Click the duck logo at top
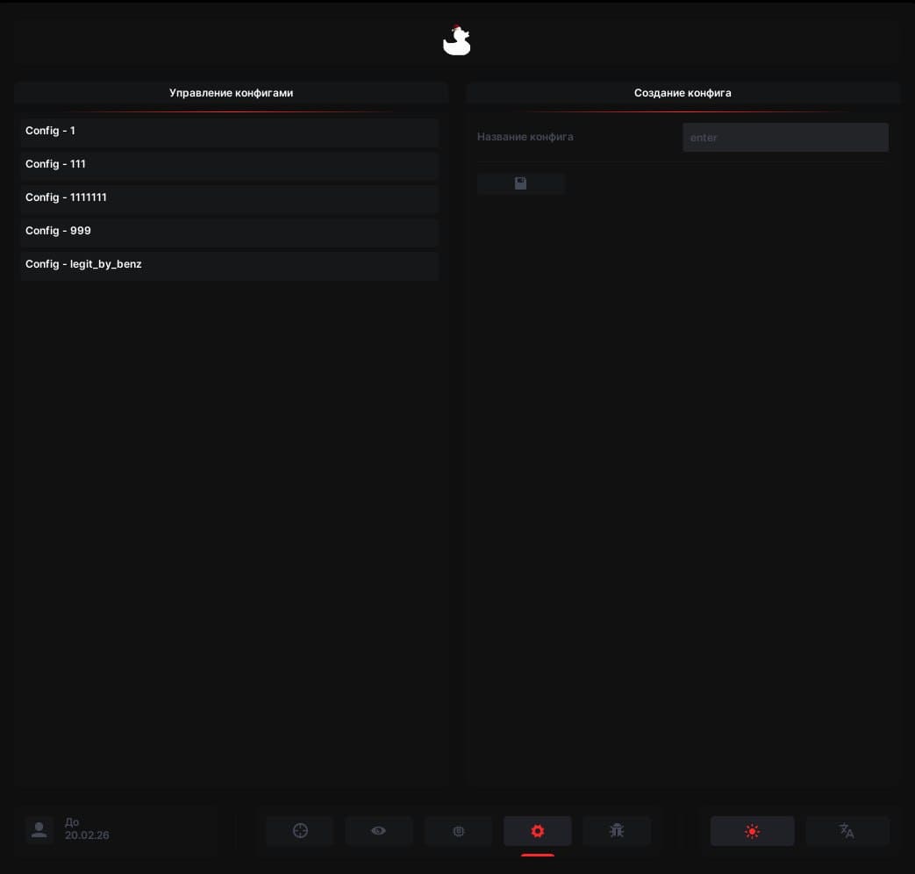Viewport: 915px width, 874px height. pyautogui.click(x=456, y=41)
